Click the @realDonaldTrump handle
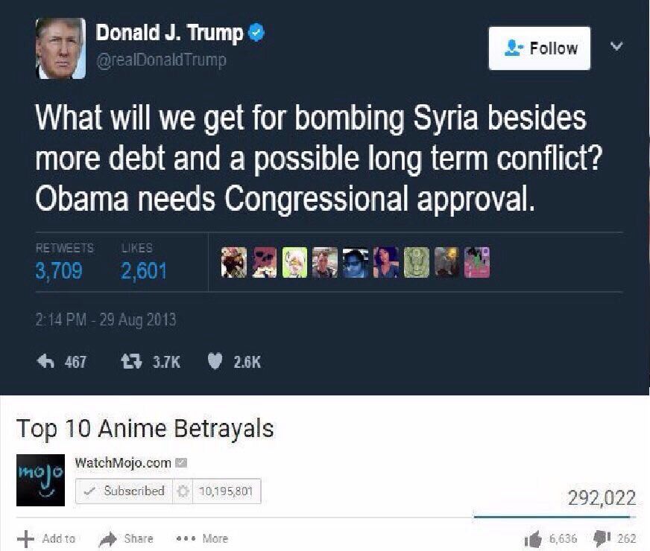The height and width of the screenshot is (551, 650). (161, 60)
